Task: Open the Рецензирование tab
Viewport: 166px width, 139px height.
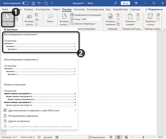Action: (95, 9)
